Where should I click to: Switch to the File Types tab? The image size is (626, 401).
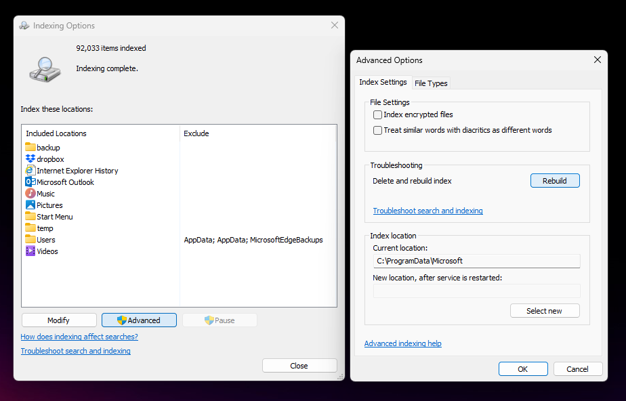(431, 83)
